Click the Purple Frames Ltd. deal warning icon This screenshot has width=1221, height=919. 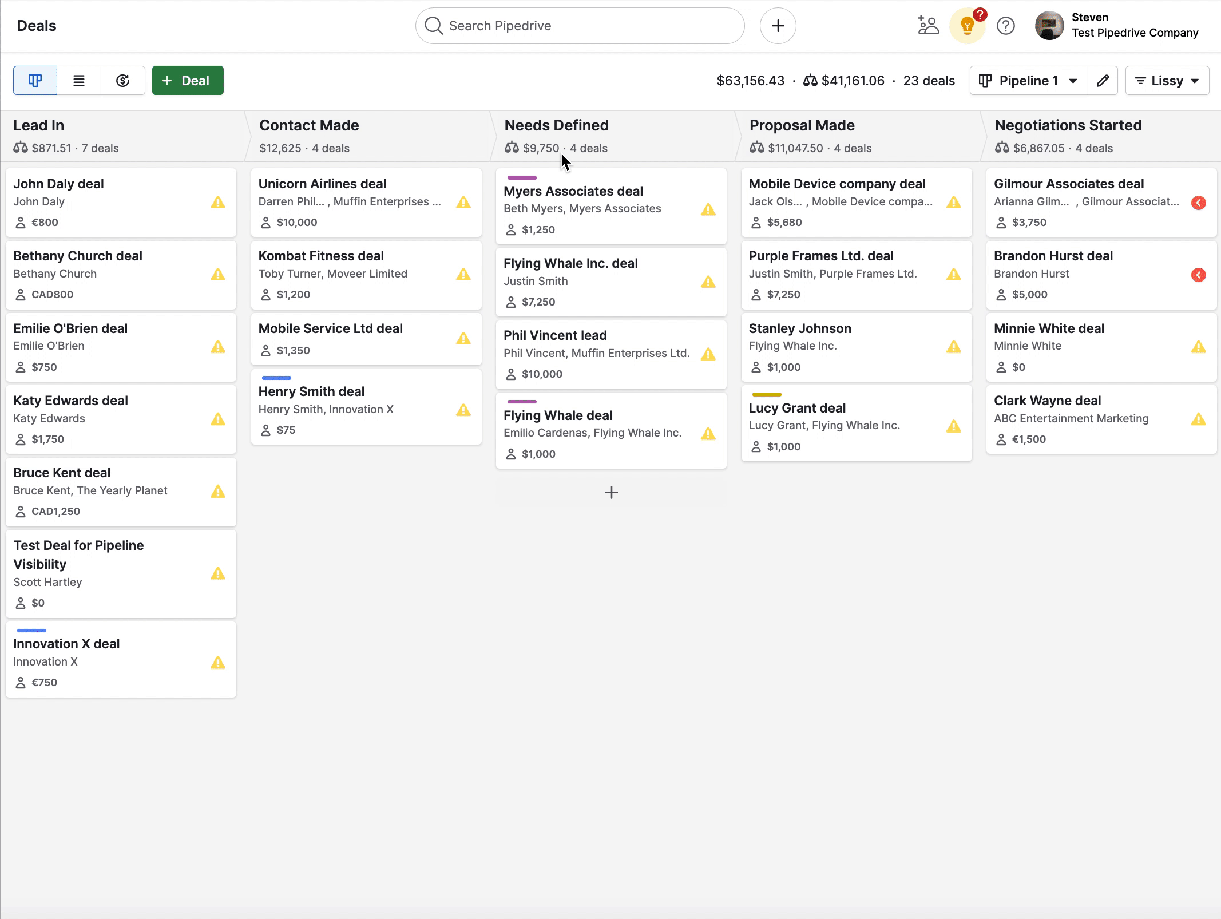954,275
